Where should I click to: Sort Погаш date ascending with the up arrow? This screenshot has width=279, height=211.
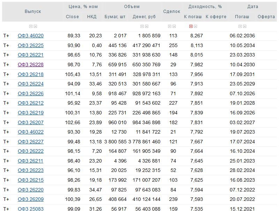pyautogui.click(x=245, y=26)
